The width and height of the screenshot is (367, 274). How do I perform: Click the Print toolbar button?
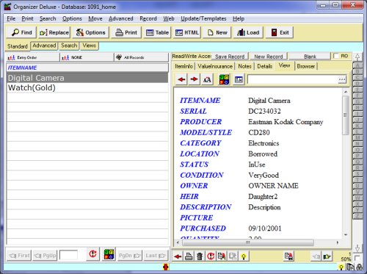pos(126,32)
